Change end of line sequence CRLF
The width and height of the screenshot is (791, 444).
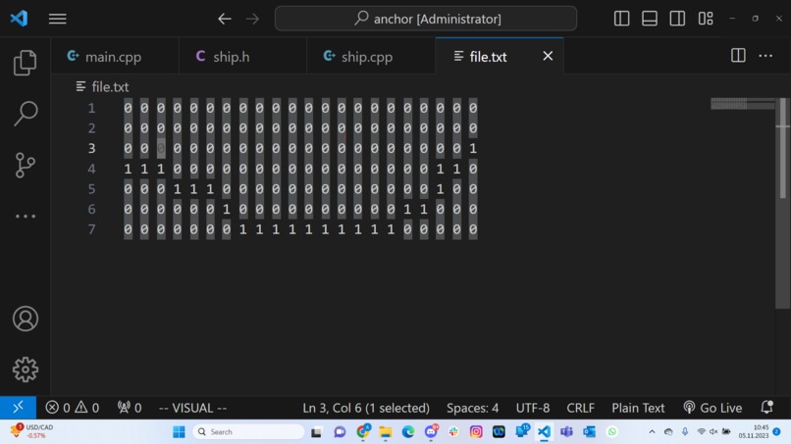click(x=580, y=408)
